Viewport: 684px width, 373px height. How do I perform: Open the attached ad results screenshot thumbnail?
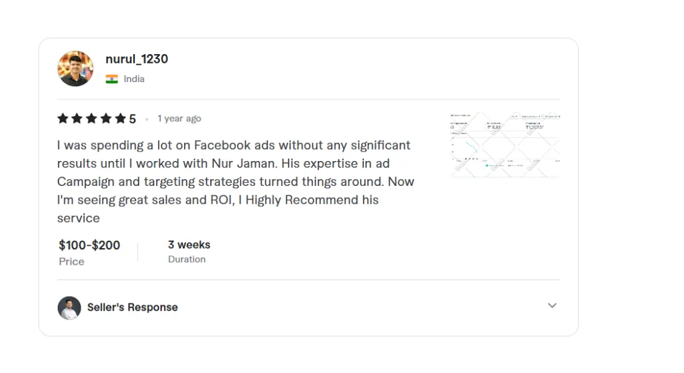505,145
